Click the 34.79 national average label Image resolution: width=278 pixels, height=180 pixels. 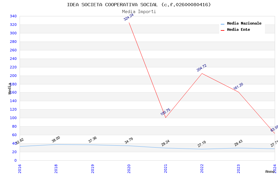[x=129, y=141]
